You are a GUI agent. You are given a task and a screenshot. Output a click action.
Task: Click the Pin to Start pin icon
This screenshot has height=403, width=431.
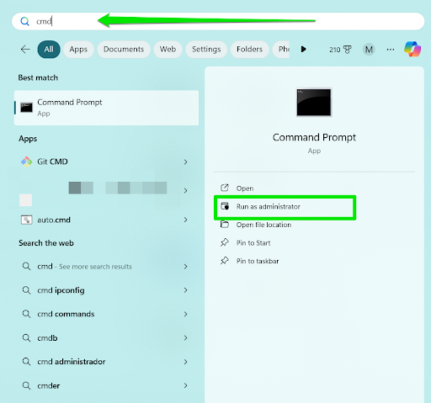point(225,242)
